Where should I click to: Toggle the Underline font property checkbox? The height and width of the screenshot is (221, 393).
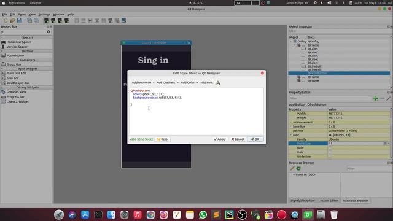click(x=330, y=157)
